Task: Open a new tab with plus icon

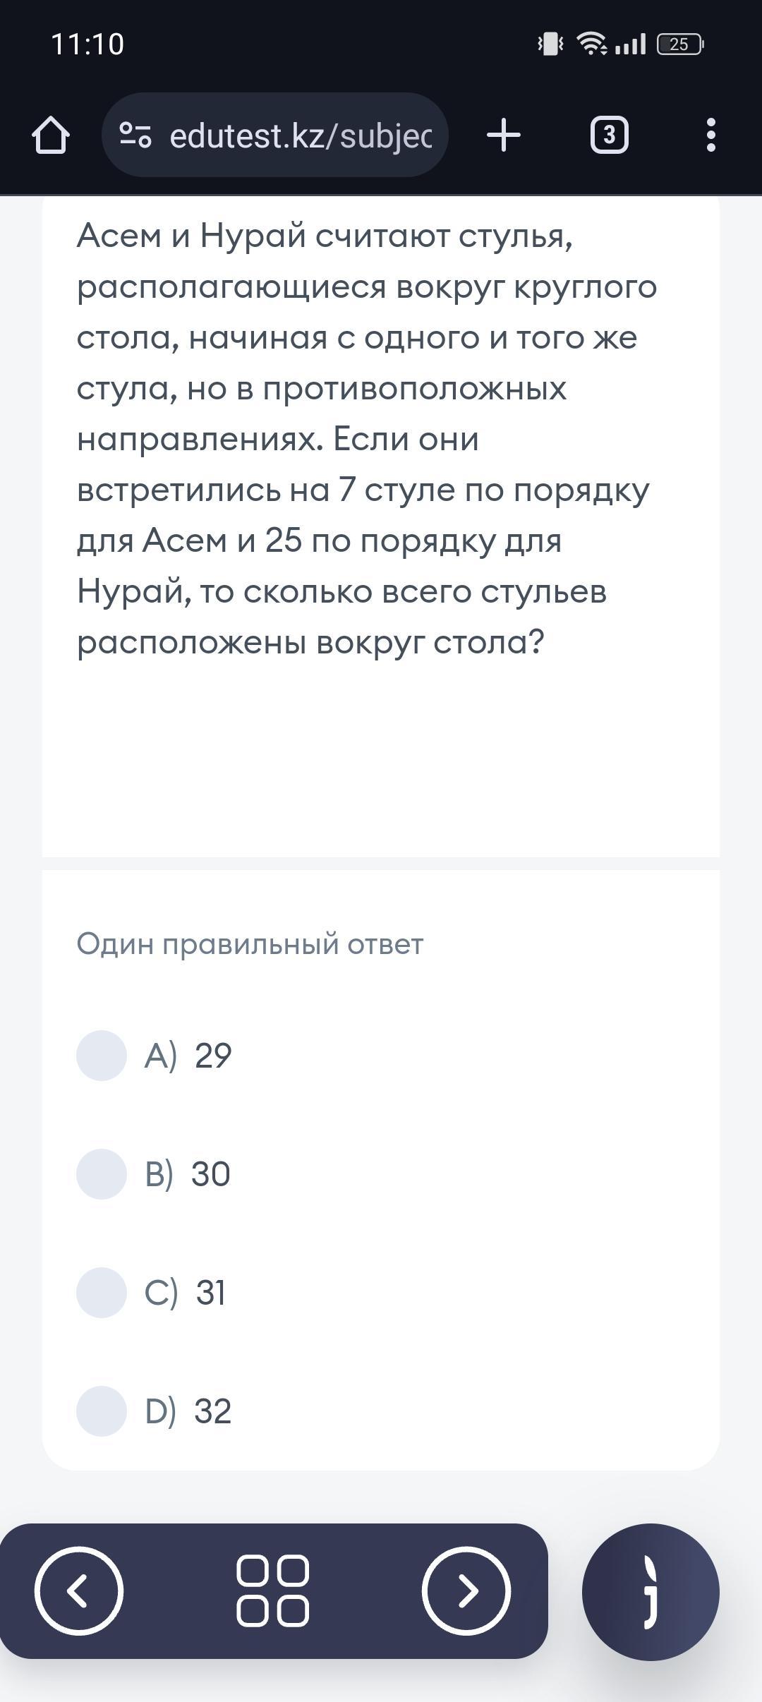Action: 504,135
